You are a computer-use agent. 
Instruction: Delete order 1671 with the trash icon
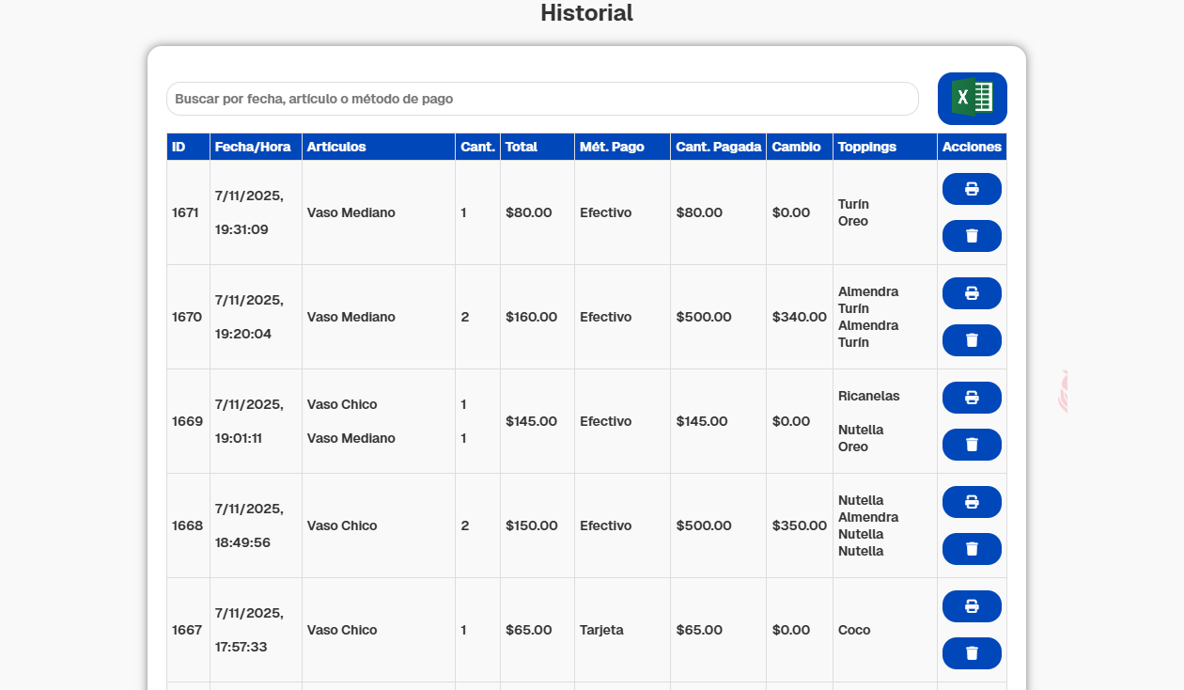coord(971,236)
